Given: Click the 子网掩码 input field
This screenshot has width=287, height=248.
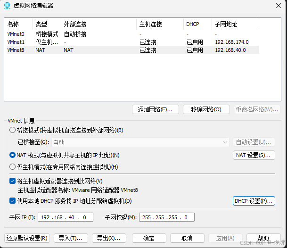Looking at the screenshot, I should 167,217.
